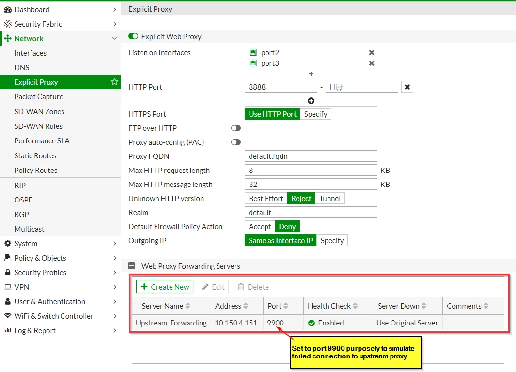Select Specify for HTTPS Port

click(315, 114)
